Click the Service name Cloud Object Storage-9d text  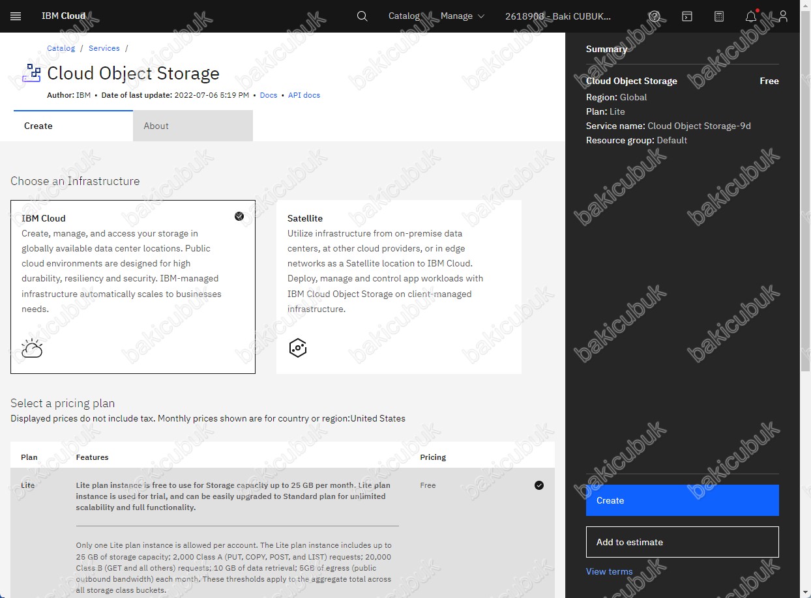click(x=668, y=126)
